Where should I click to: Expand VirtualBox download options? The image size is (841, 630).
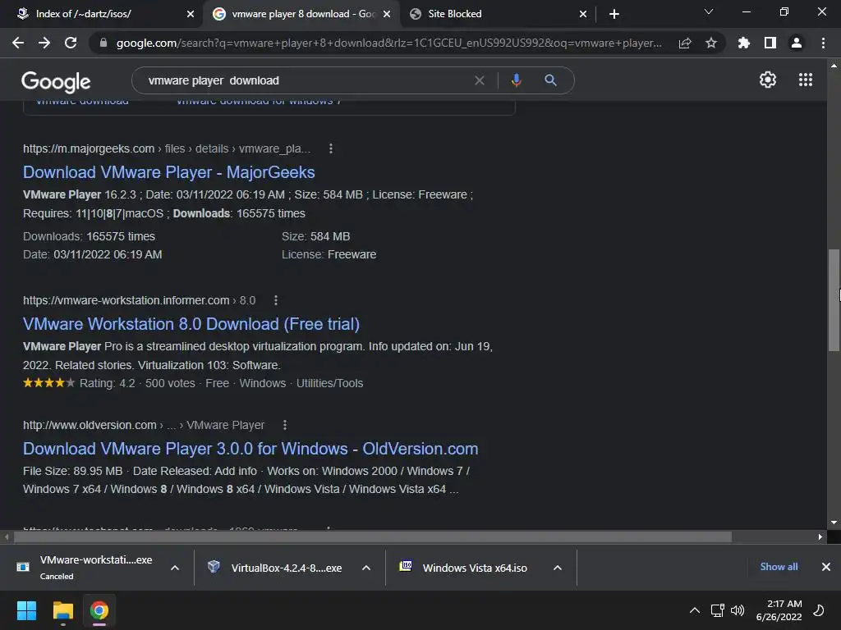point(366,568)
